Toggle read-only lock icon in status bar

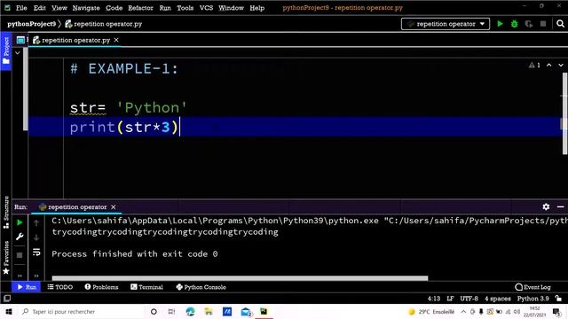tap(558, 299)
